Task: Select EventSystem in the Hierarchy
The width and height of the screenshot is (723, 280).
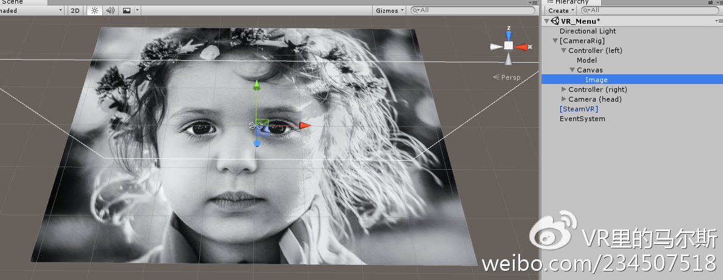Action: pyautogui.click(x=582, y=119)
